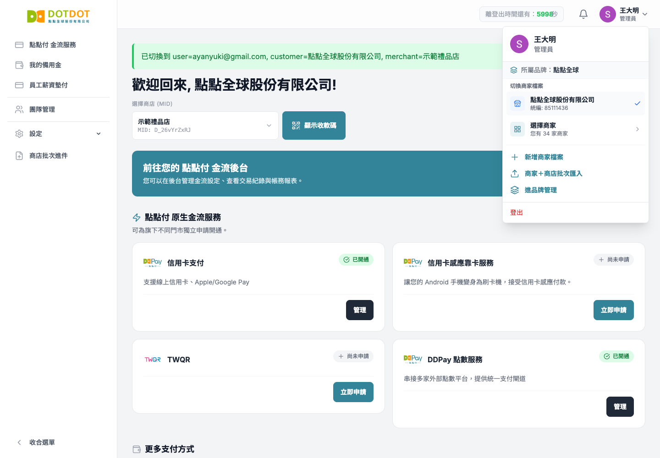
Task: Click the 收合選單 label
Action: click(42, 442)
